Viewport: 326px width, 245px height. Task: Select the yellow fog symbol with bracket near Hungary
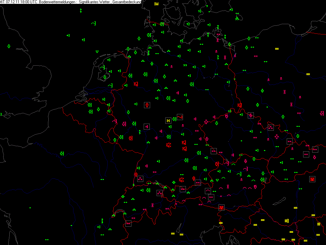tap(287, 221)
